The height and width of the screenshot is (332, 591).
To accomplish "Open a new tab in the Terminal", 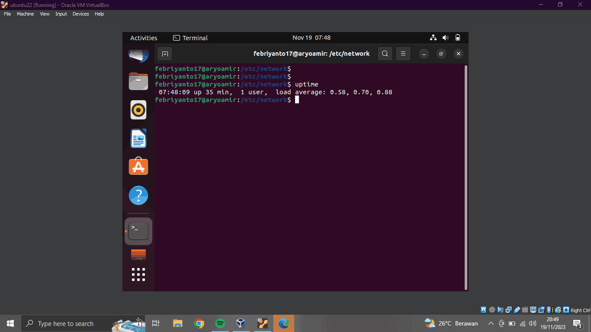I will (x=165, y=54).
